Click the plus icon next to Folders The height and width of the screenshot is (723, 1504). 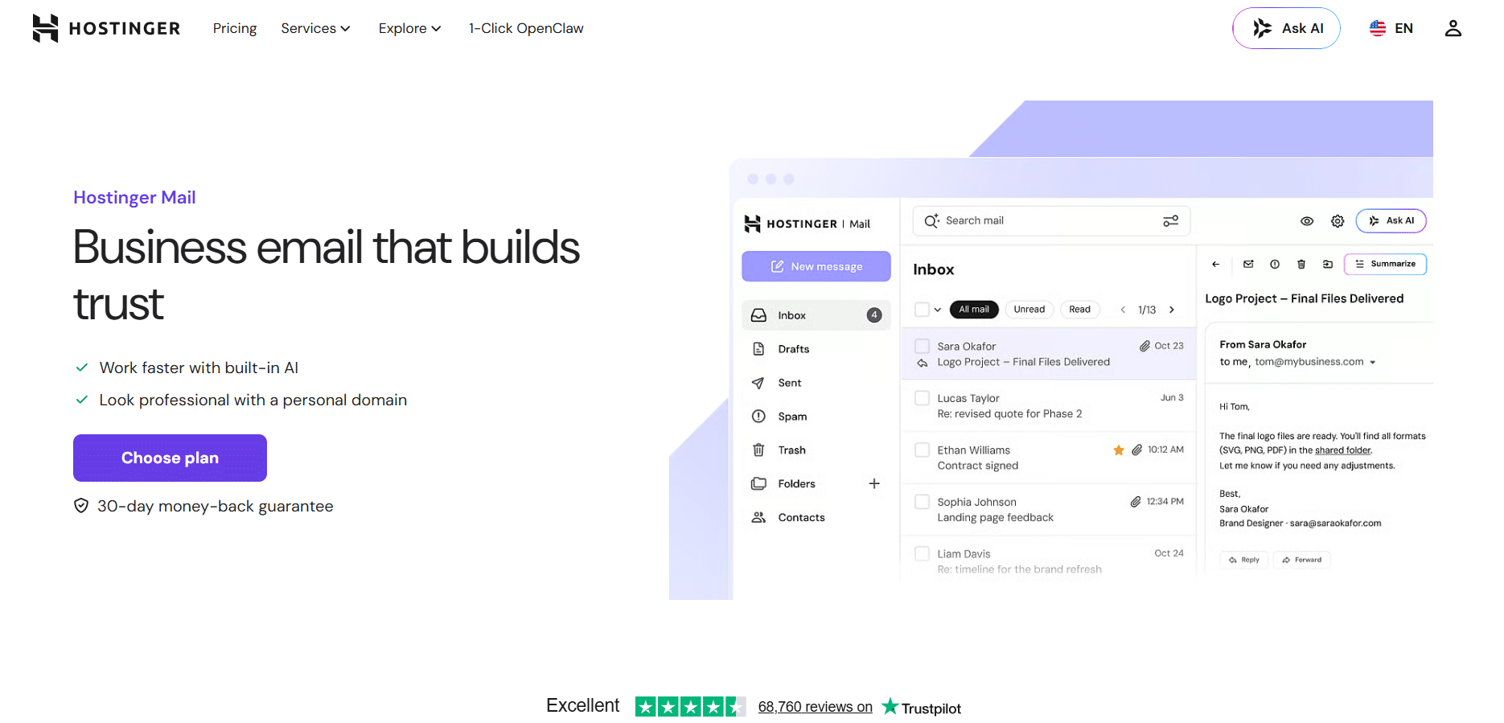[874, 483]
